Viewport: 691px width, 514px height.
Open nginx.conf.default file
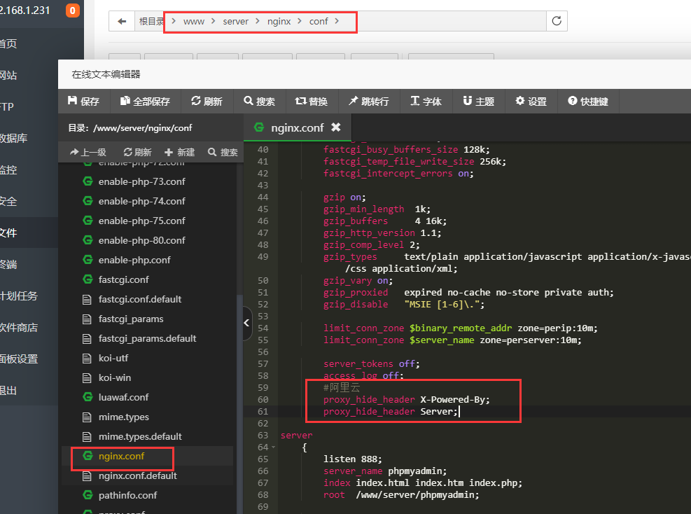(x=137, y=475)
